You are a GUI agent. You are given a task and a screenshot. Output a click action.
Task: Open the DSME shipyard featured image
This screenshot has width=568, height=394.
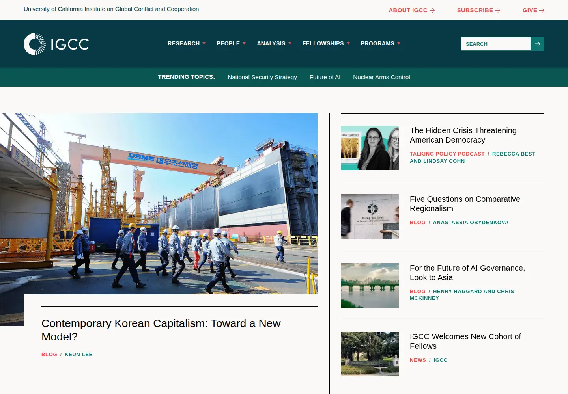159,204
